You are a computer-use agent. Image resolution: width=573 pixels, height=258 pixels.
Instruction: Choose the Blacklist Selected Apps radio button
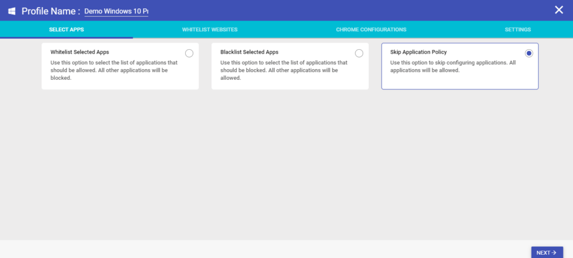pyautogui.click(x=359, y=54)
